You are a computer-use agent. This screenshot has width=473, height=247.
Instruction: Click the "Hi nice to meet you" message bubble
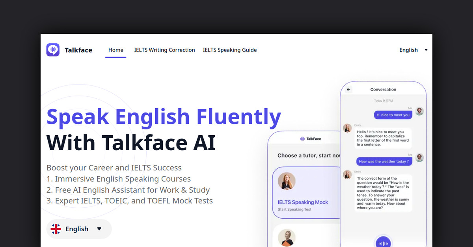pyautogui.click(x=393, y=114)
